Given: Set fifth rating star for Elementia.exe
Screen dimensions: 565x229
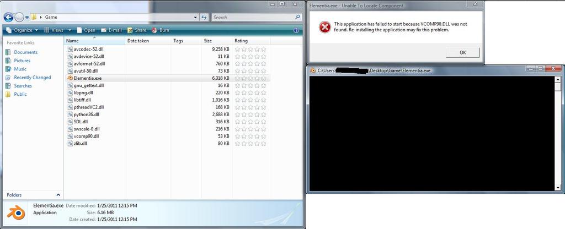Looking at the screenshot, I should [x=263, y=78].
